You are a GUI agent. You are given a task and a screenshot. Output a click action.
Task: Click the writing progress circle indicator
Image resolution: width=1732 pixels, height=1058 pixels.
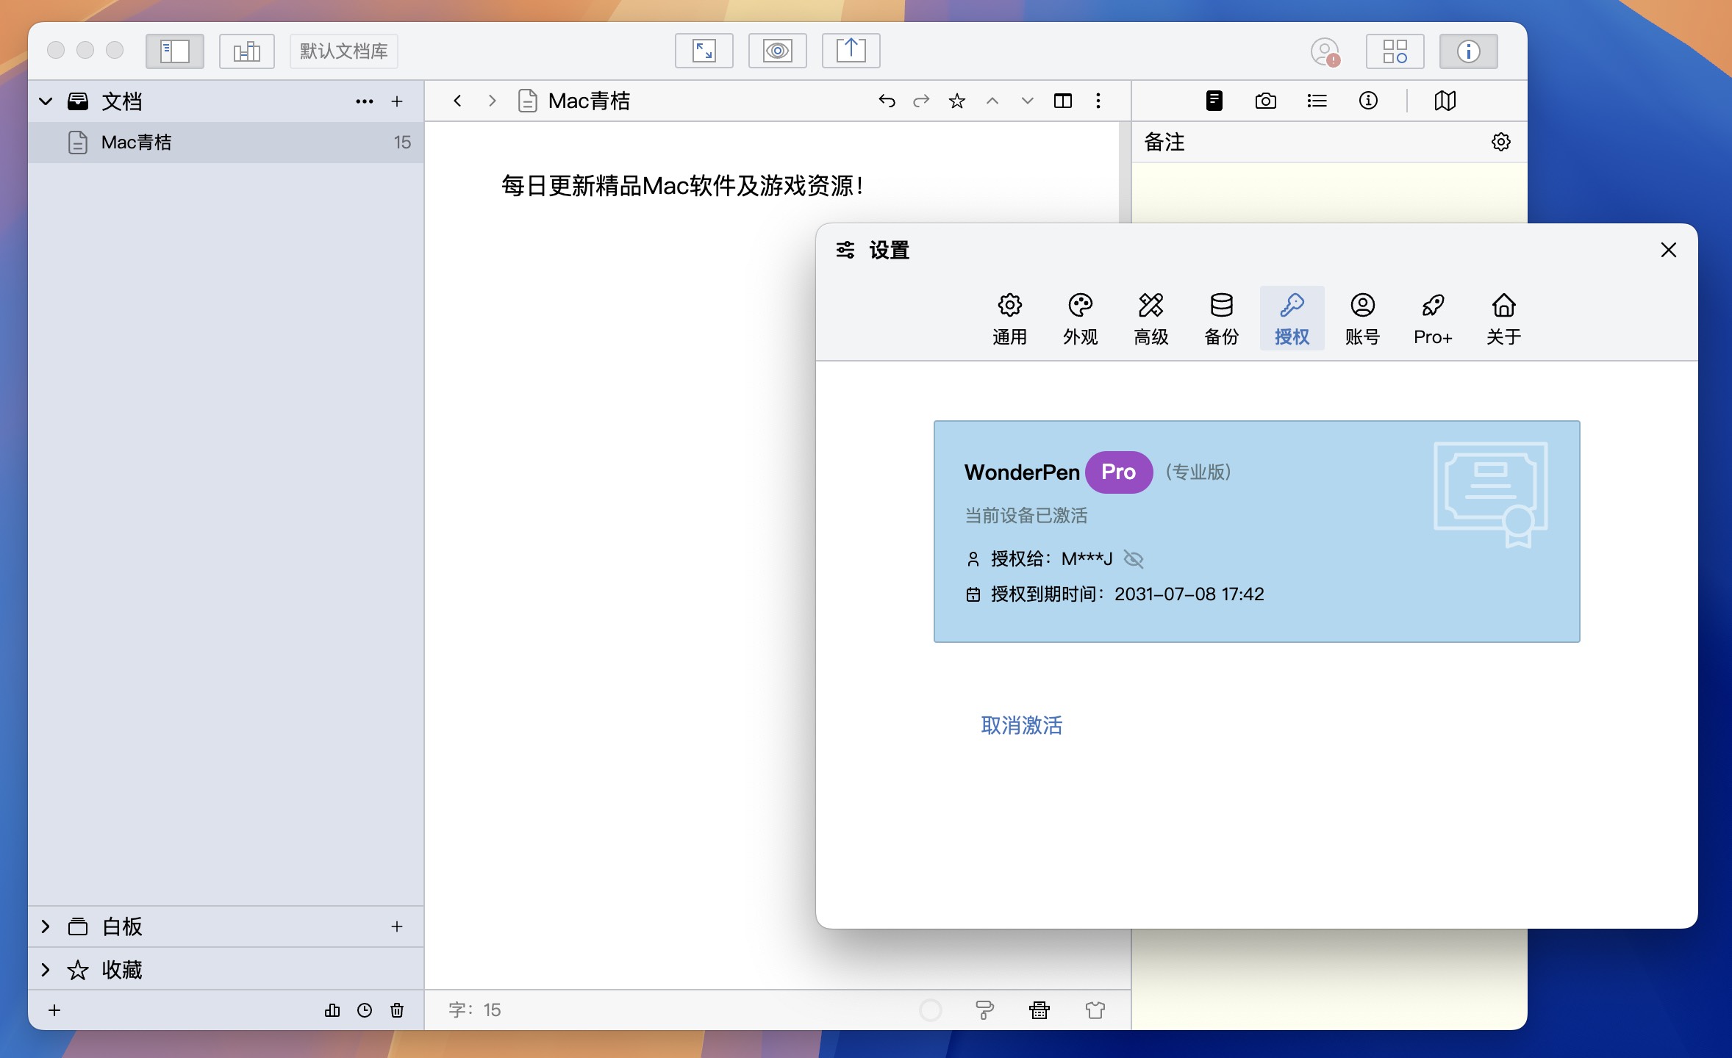pyautogui.click(x=931, y=1010)
